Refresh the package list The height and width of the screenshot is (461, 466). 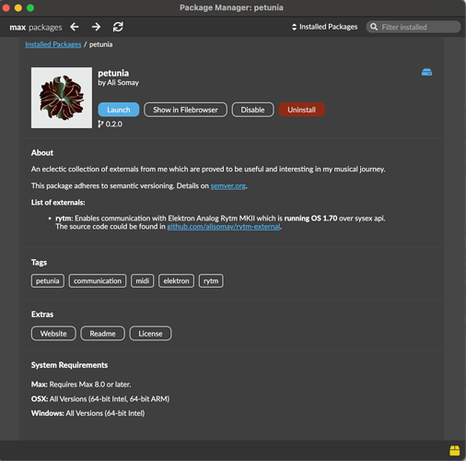pyautogui.click(x=118, y=27)
